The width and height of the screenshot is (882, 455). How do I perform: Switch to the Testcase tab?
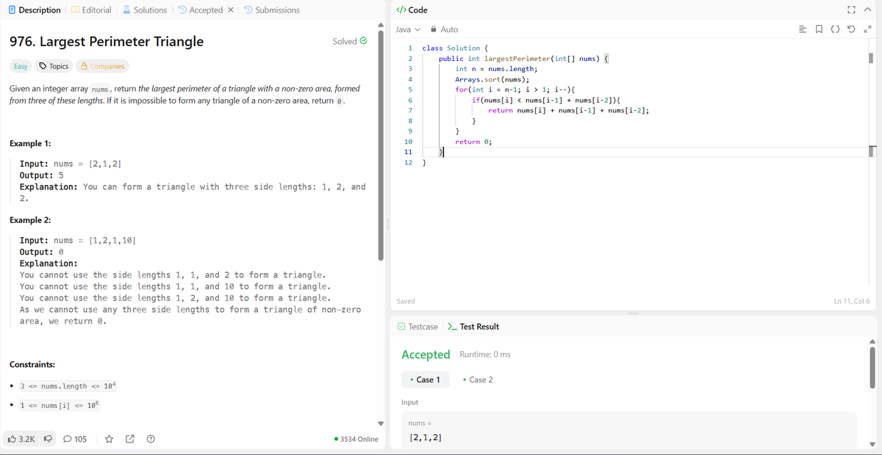pyautogui.click(x=417, y=327)
